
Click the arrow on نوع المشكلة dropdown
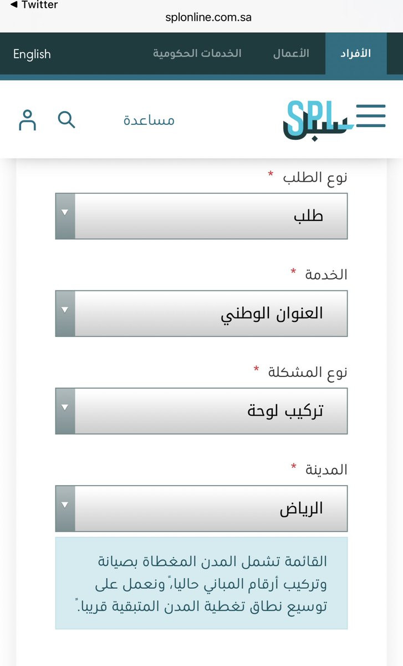pos(65,411)
